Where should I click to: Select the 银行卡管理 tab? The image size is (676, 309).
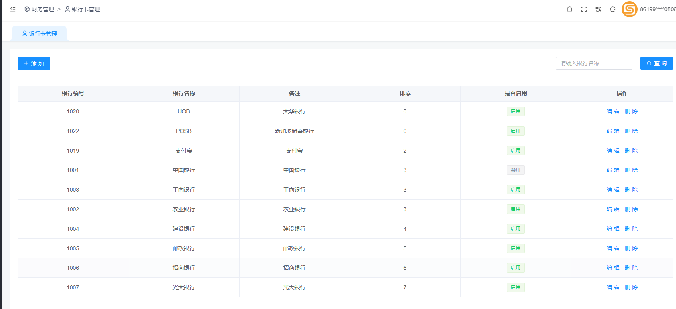click(x=40, y=34)
